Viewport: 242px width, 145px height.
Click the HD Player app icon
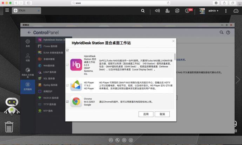[x=76, y=85]
